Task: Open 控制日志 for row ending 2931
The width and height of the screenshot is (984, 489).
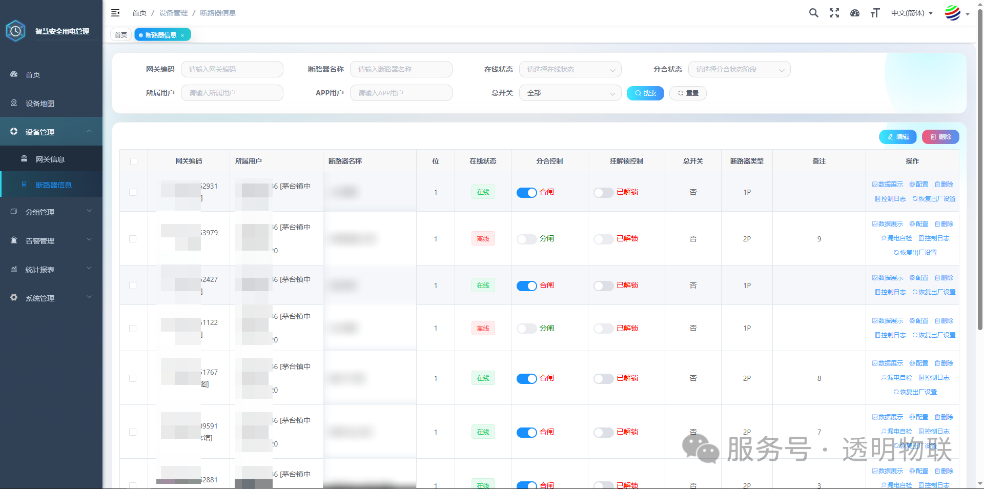Action: (890, 199)
